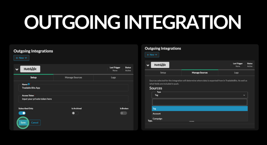Toggle the Subscribed Only switch
The width and height of the screenshot is (267, 145).
22,113
